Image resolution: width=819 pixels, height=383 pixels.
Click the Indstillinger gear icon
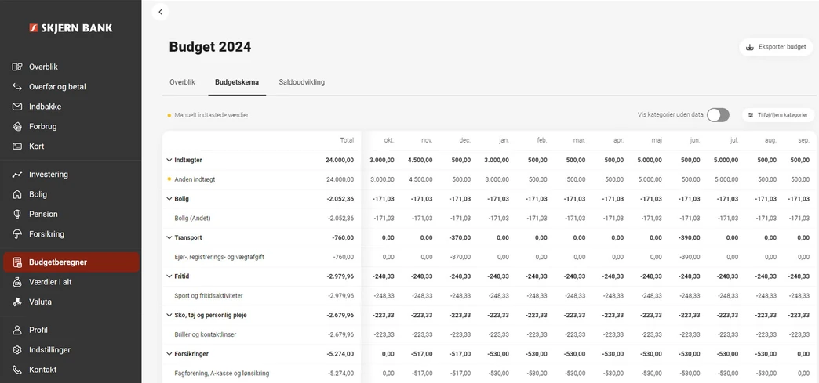point(17,350)
